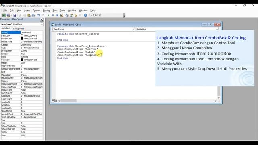Open the Properties Window toolbar icon

click(71, 15)
